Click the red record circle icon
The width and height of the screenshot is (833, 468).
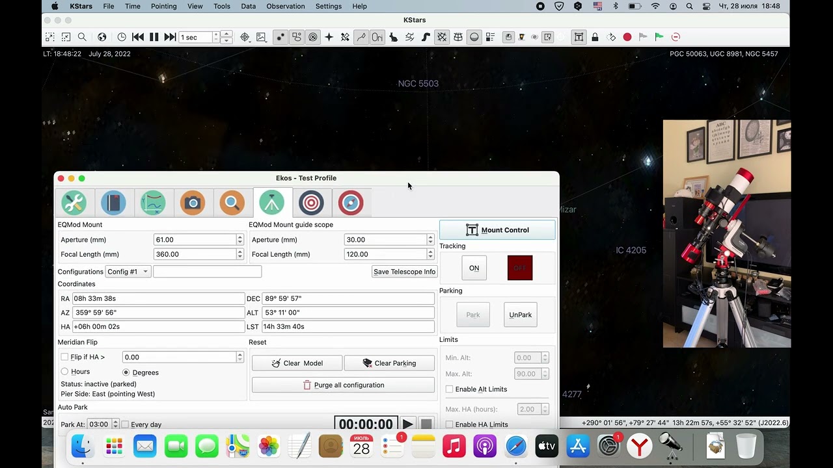(x=627, y=37)
